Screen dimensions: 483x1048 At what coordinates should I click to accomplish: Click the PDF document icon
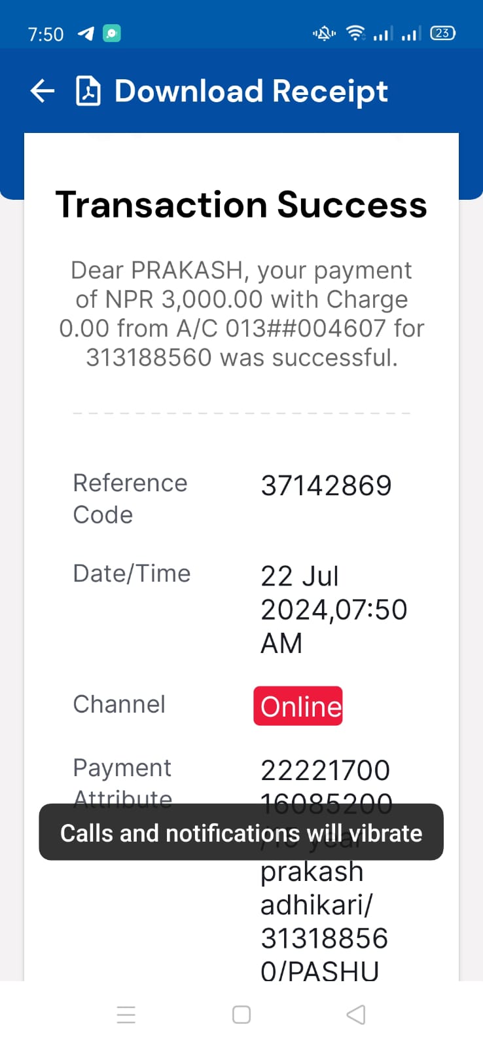[x=88, y=91]
